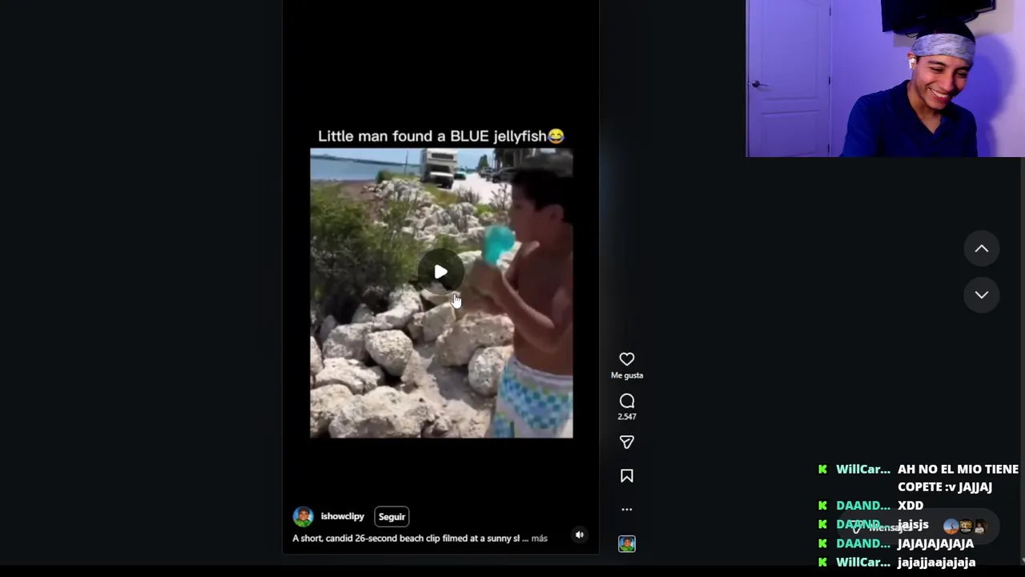Expand caption with más link
Image resolution: width=1025 pixels, height=577 pixels.
(x=539, y=539)
